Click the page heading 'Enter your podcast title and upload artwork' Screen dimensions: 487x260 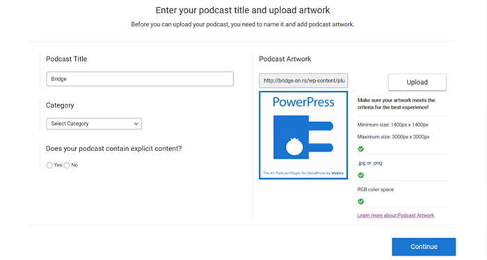(x=243, y=10)
